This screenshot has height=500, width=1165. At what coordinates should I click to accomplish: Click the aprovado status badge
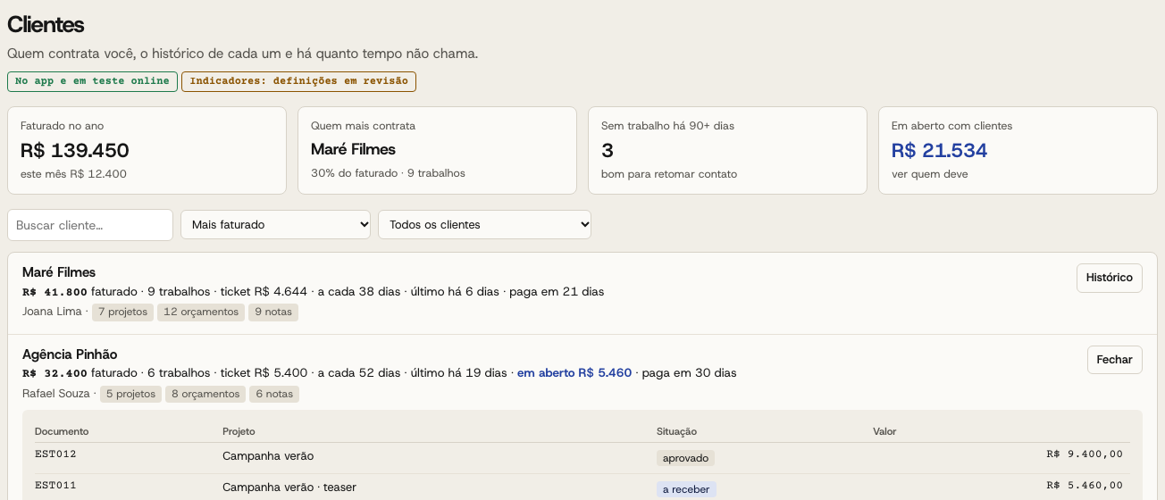pos(685,458)
